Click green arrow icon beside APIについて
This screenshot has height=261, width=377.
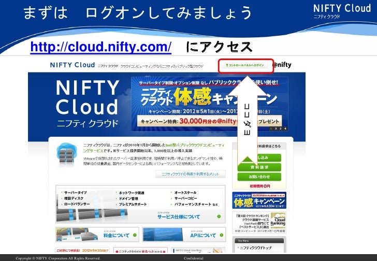222,235
